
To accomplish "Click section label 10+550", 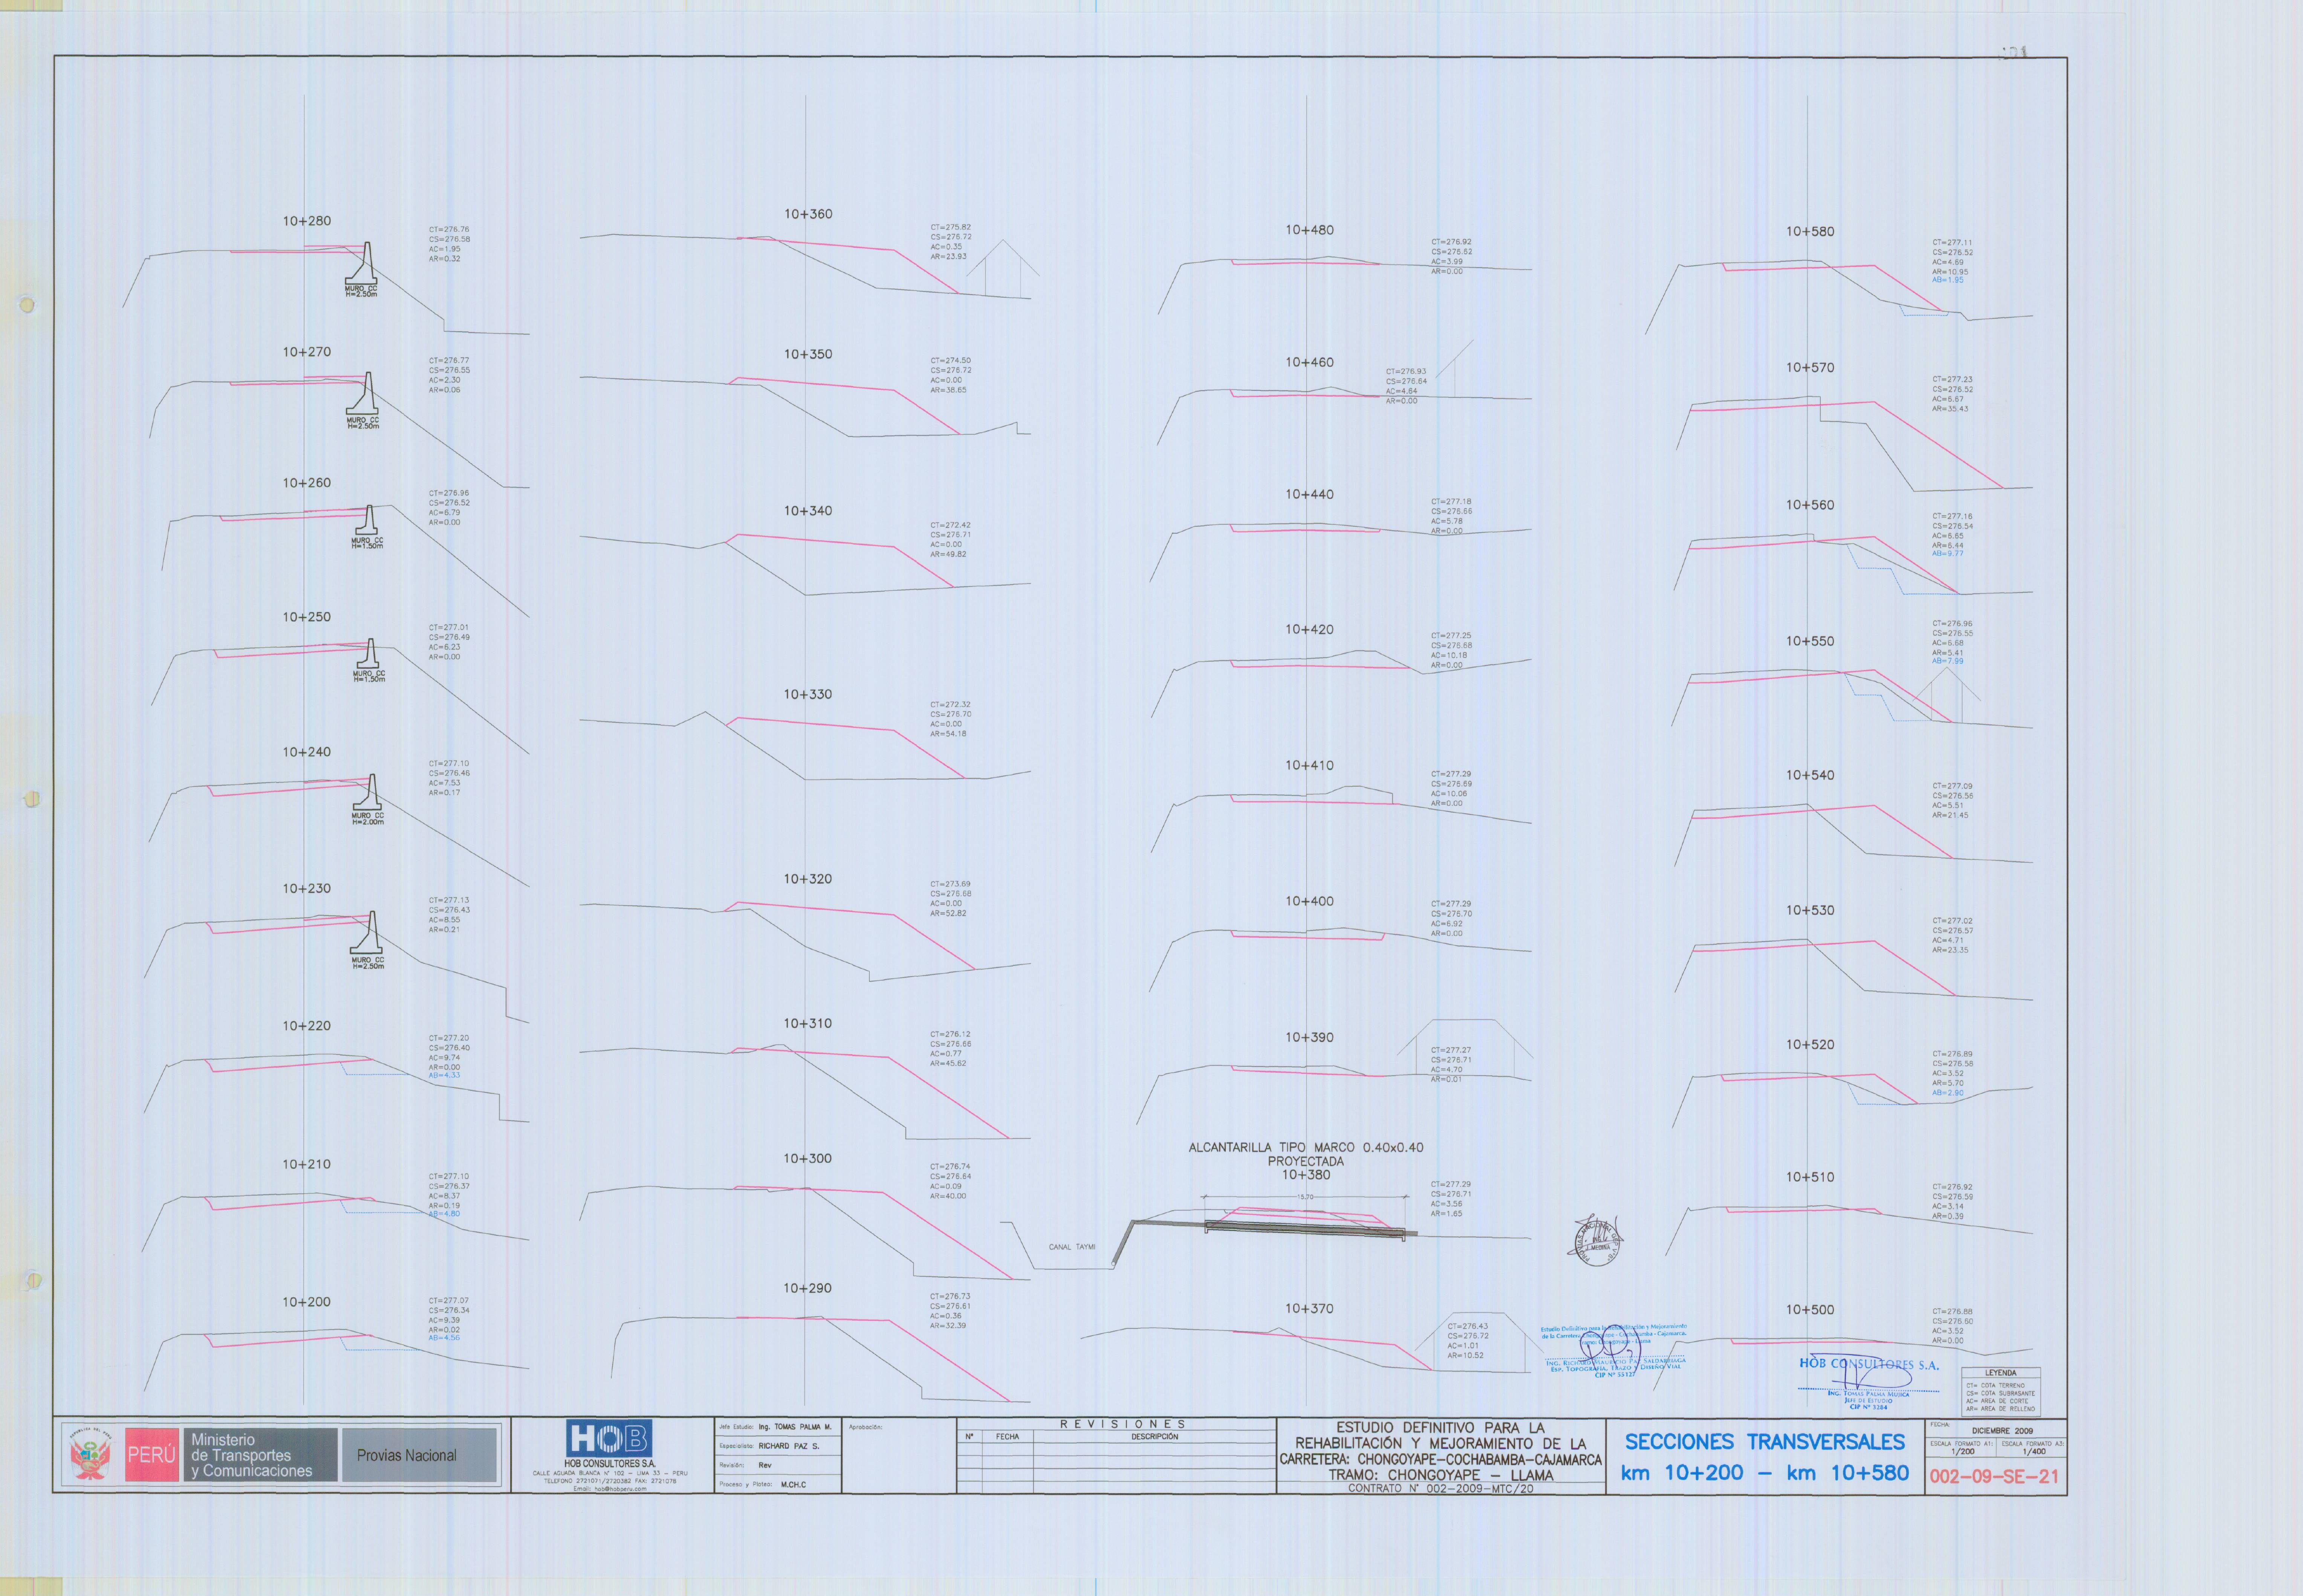I will 1810,641.
